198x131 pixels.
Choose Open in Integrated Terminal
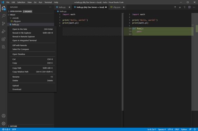coord(32,41)
